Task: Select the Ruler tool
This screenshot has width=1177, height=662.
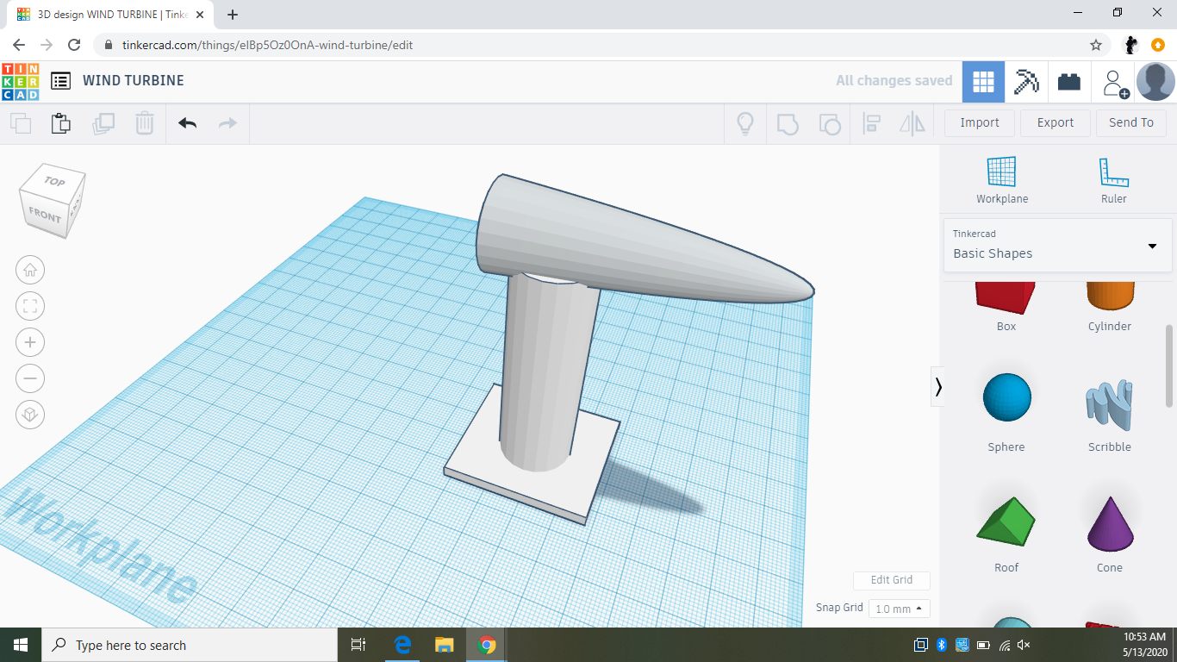Action: point(1112,178)
